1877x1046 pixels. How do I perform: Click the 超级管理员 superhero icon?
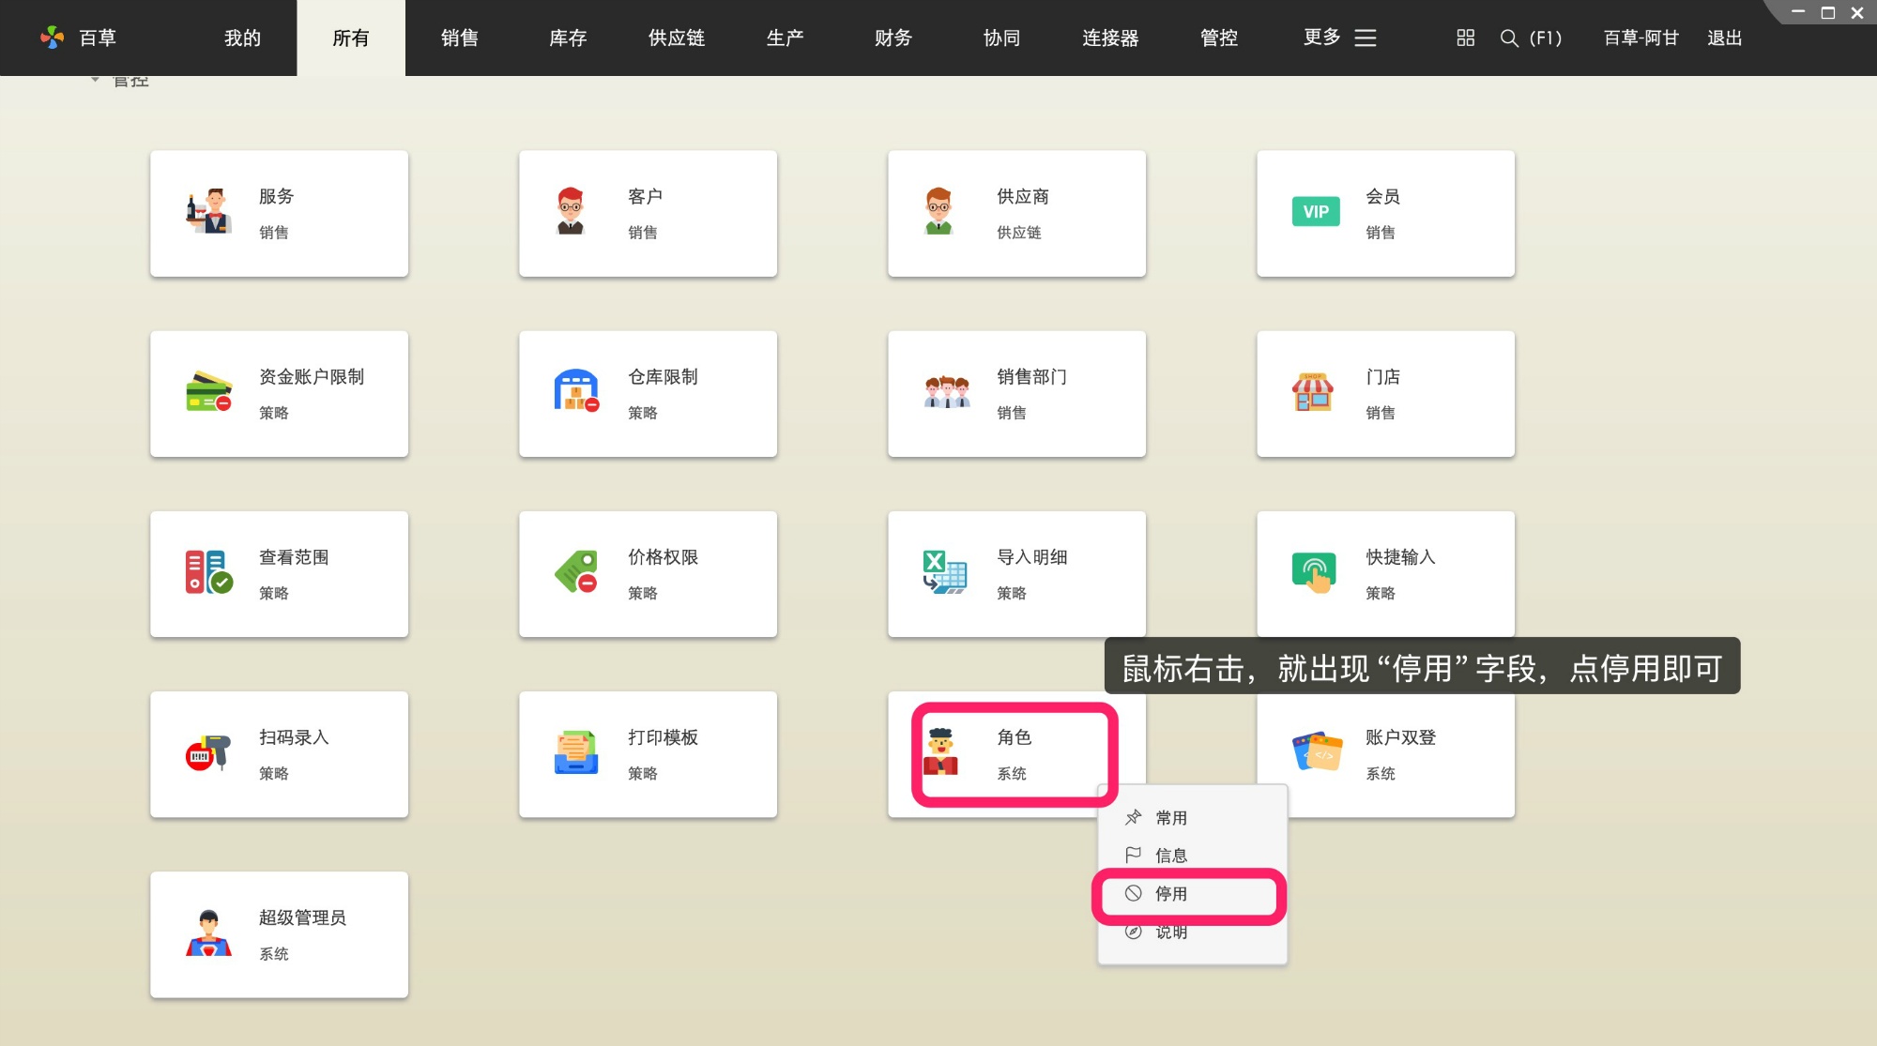[208, 933]
